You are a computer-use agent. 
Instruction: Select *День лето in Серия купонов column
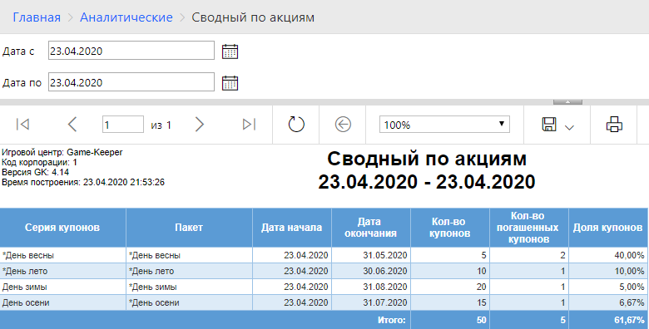[25, 271]
